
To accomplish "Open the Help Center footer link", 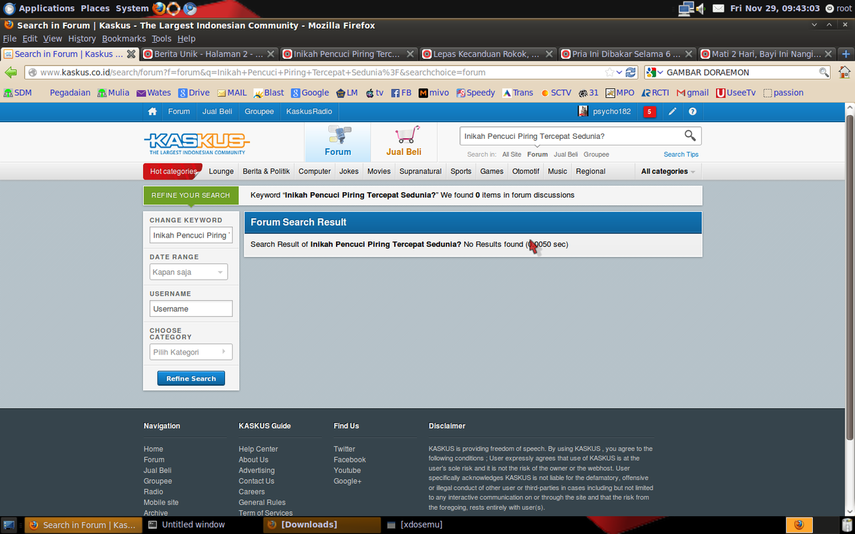I will click(259, 449).
